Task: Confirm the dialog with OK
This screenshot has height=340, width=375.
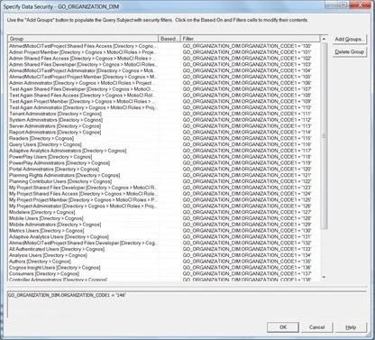Action: (x=283, y=327)
